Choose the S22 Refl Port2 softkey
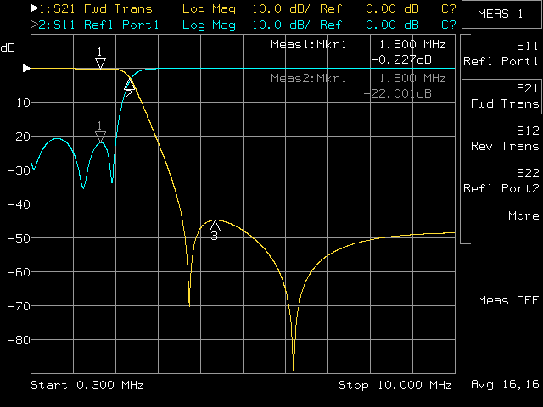Viewport: 543px width, 407px height. 501,181
